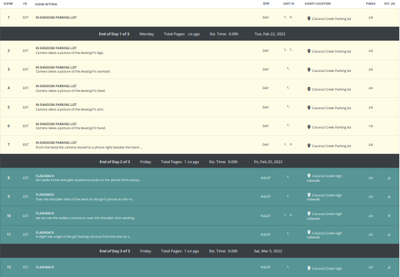Click the page count in scene 6 row
Screen dimensions: 400x277
[371, 126]
